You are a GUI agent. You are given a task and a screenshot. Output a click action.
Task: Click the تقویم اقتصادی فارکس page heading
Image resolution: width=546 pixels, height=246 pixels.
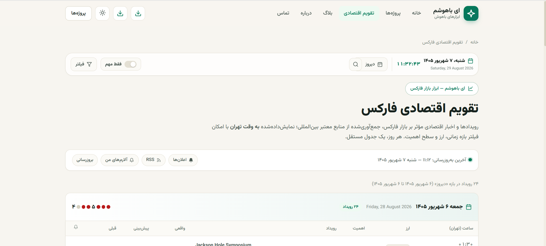point(420,109)
